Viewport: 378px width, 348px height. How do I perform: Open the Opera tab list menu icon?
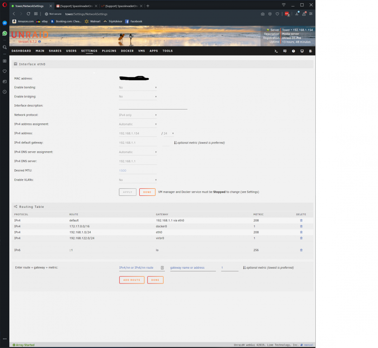click(284, 5)
